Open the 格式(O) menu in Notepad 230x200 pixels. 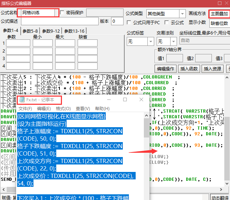pos(63,109)
